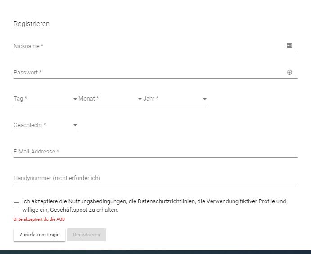Tick the Nutzungsbedingungen acceptance checkbox
This screenshot has height=254, width=311.
tap(17, 206)
